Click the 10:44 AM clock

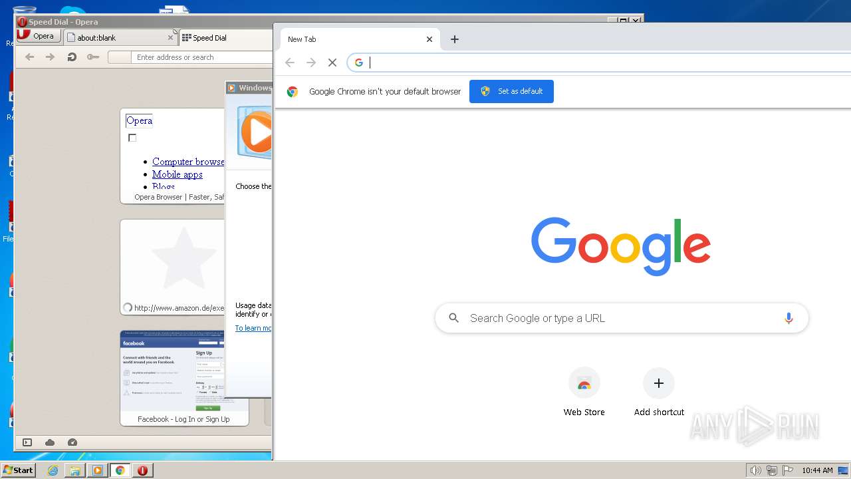pos(817,470)
